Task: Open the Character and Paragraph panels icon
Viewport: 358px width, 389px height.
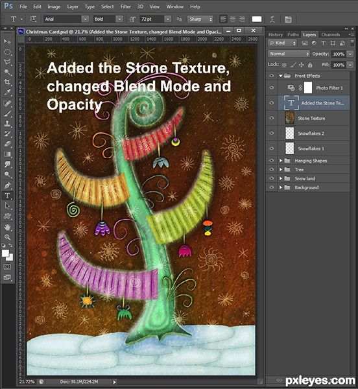Action: [288, 19]
